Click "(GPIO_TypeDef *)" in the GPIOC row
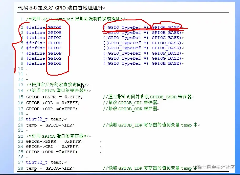Viewport: 240px width, 175px height. [127, 38]
